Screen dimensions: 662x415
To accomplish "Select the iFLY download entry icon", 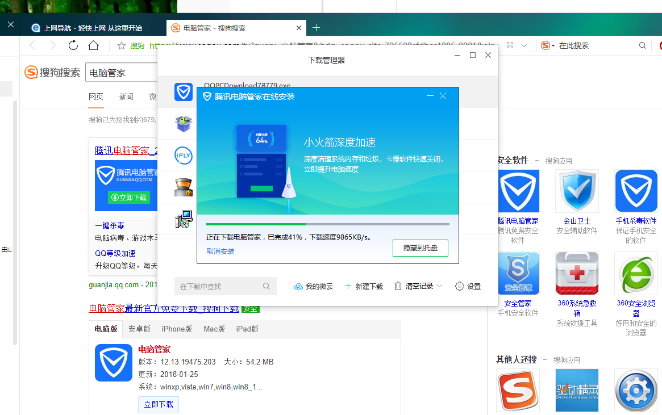I will tap(184, 155).
